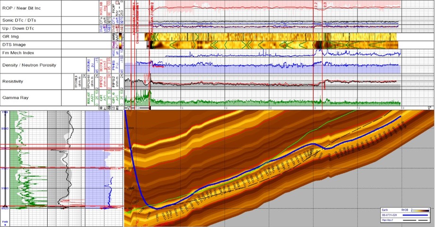
Task: Select the Gamma Ray track label
Action: click(15, 98)
